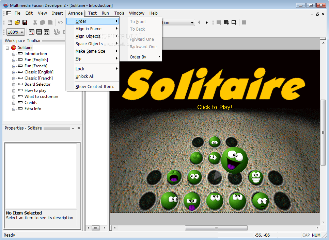Click the Properties panel pin arrow
The height and width of the screenshot is (240, 329).
coord(73,128)
